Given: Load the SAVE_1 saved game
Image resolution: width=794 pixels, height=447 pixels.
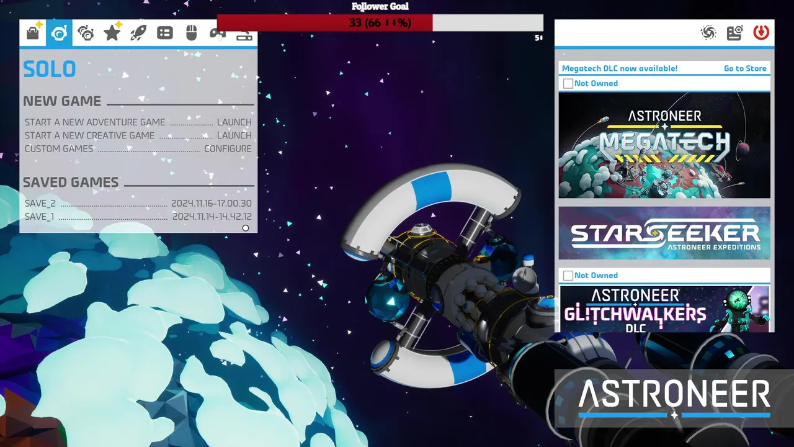Looking at the screenshot, I should point(138,217).
